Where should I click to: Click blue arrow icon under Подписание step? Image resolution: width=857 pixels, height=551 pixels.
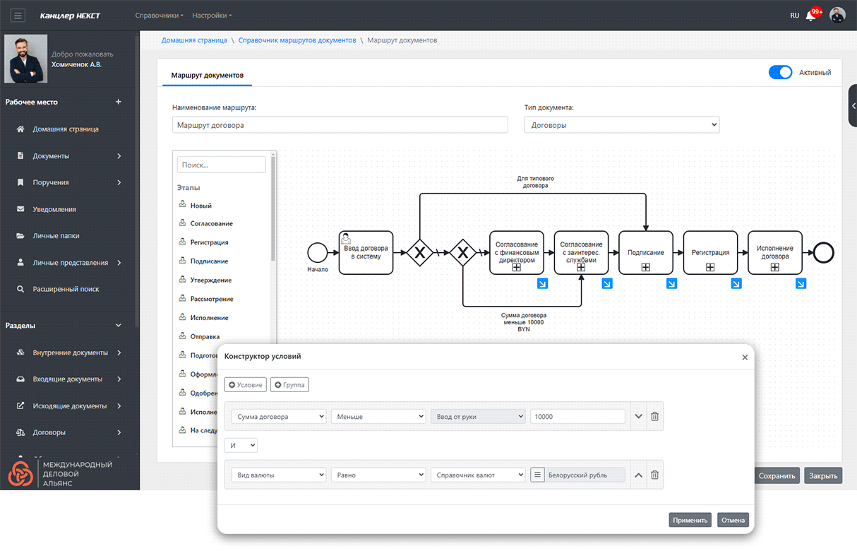(x=671, y=284)
